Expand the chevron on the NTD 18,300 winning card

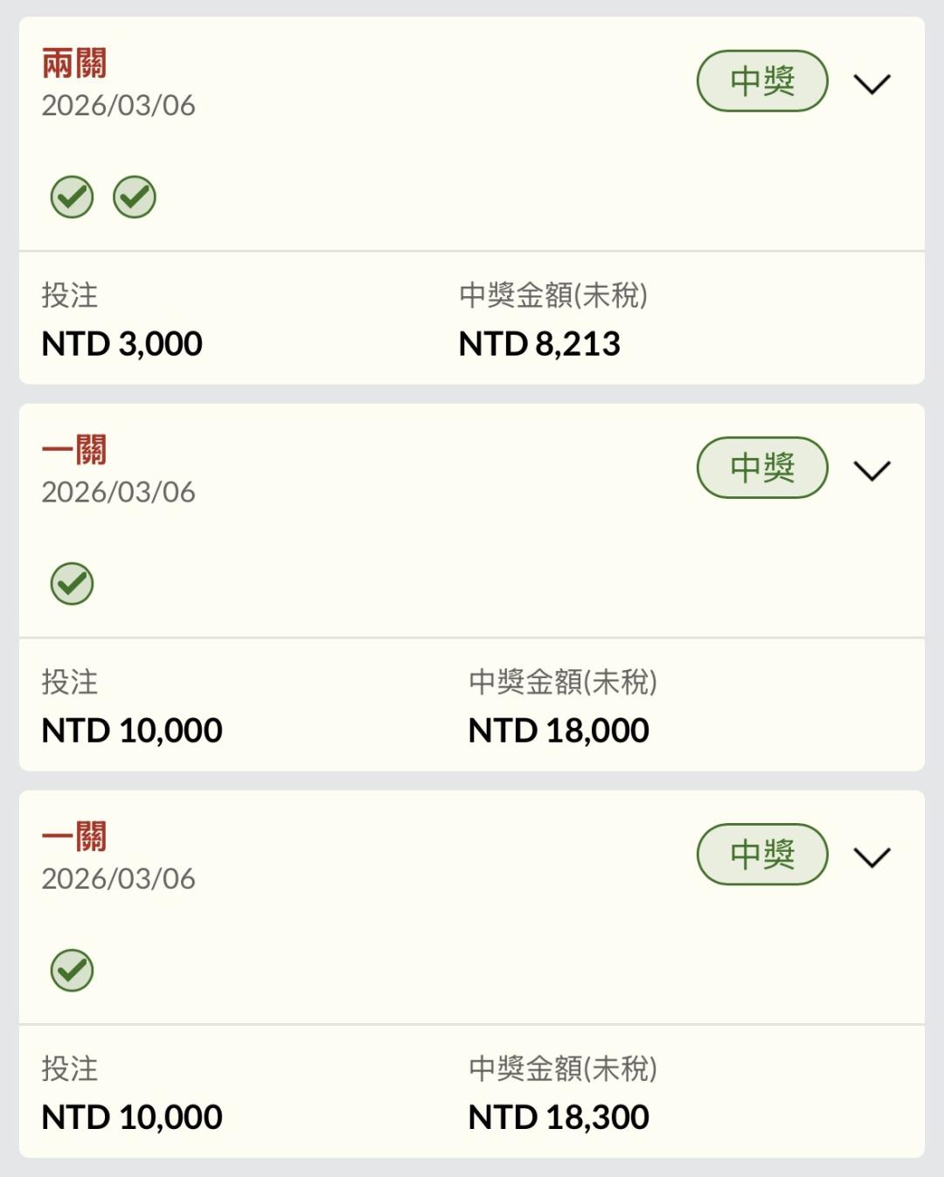[x=871, y=856]
